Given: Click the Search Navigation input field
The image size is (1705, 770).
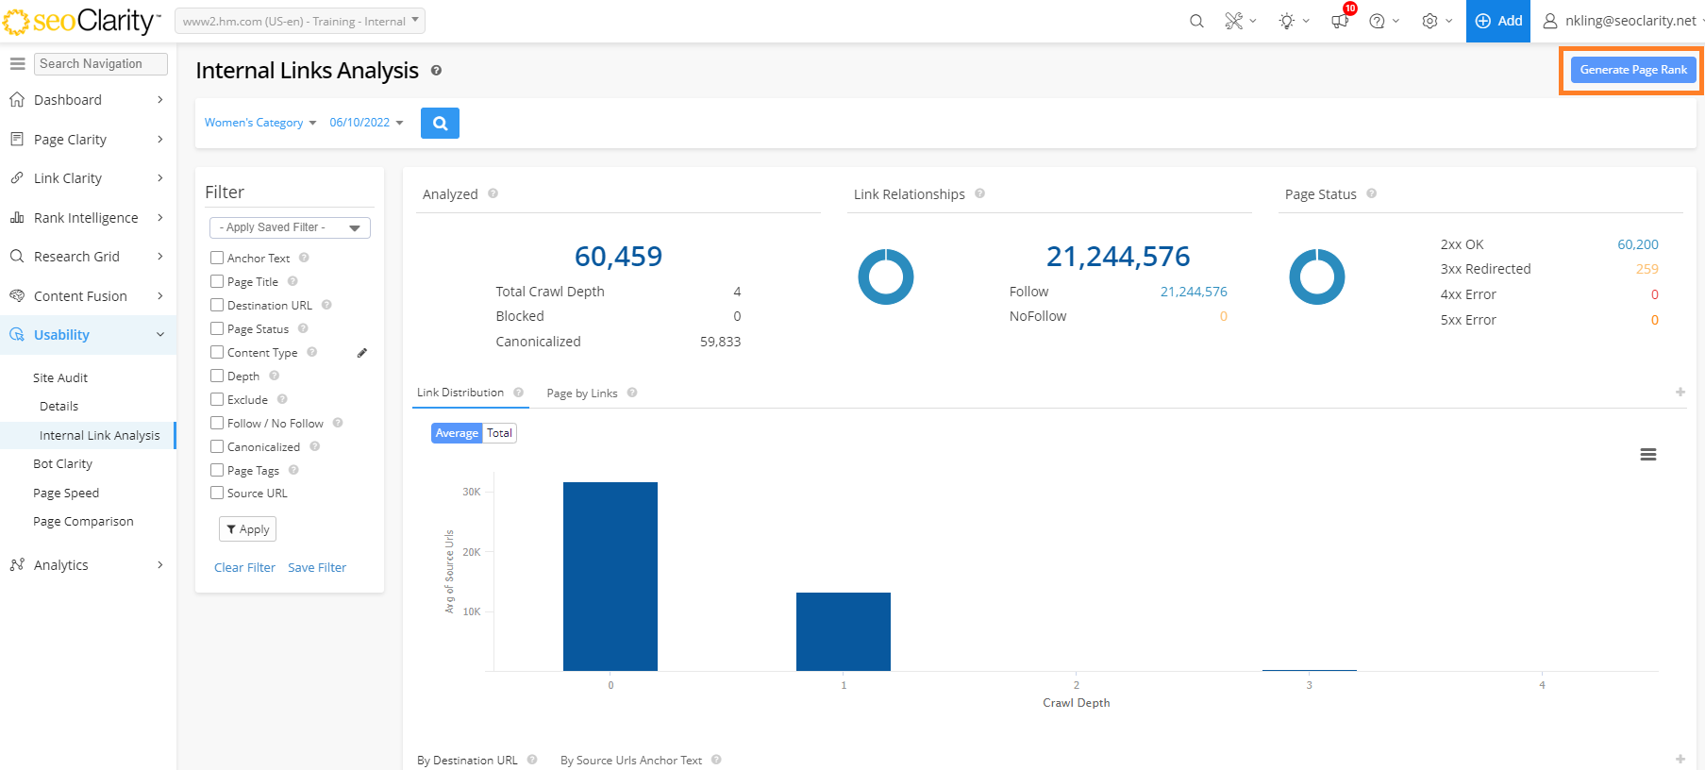Looking at the screenshot, I should (101, 63).
